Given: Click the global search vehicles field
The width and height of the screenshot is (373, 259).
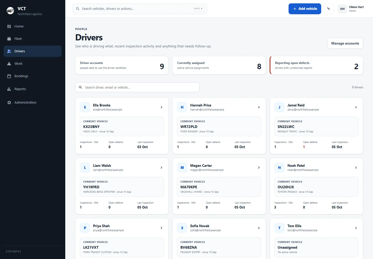Looking at the screenshot, I should pyautogui.click(x=140, y=9).
